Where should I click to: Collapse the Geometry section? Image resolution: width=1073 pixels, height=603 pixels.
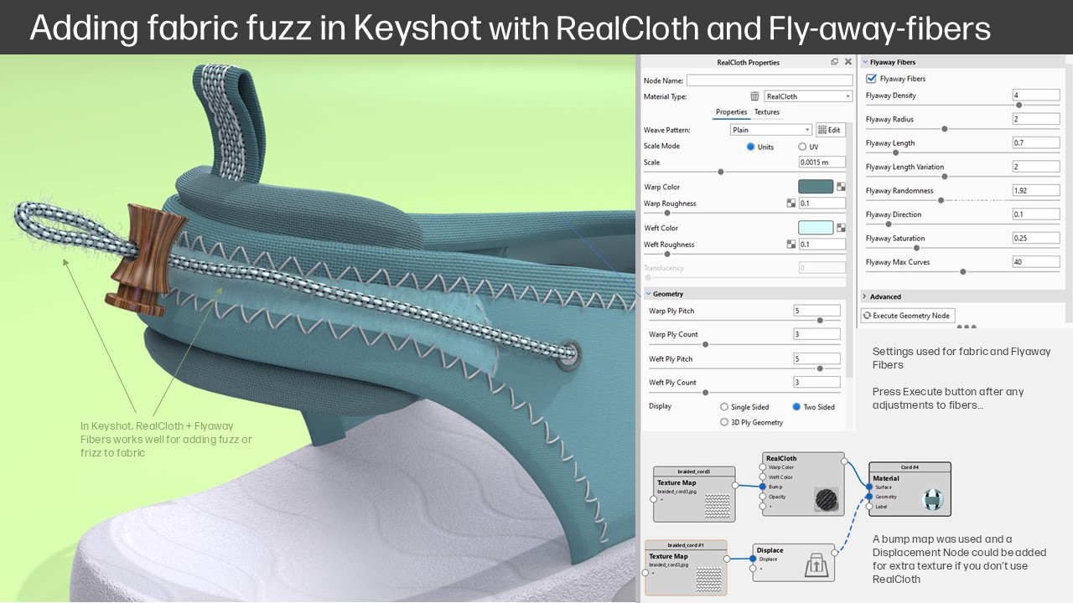[x=646, y=293]
